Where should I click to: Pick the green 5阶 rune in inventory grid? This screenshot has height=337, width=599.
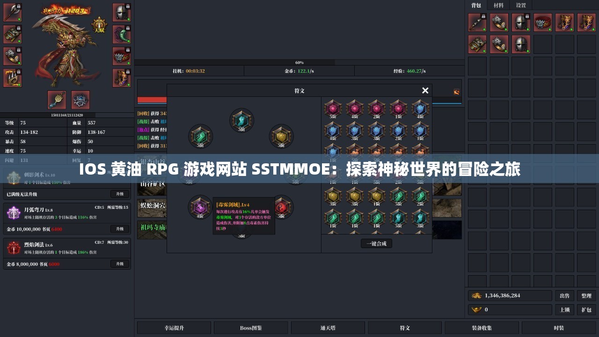[399, 197]
